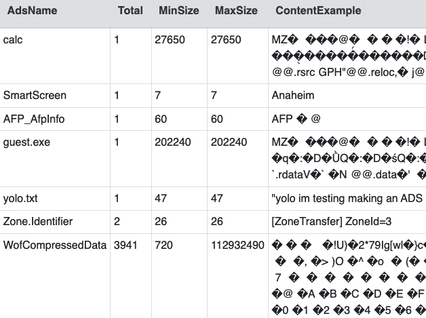
Task: Click the 720 MinSize value for WofCompressedData
Action: [x=163, y=245]
